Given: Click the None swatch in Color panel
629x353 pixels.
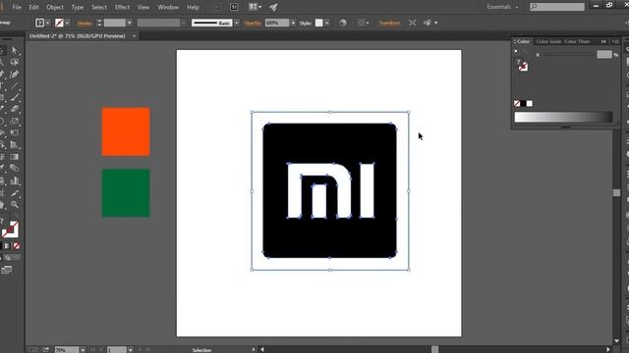Looking at the screenshot, I should click(517, 104).
